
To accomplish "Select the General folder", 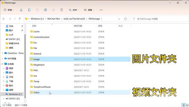I will point(80,54).
